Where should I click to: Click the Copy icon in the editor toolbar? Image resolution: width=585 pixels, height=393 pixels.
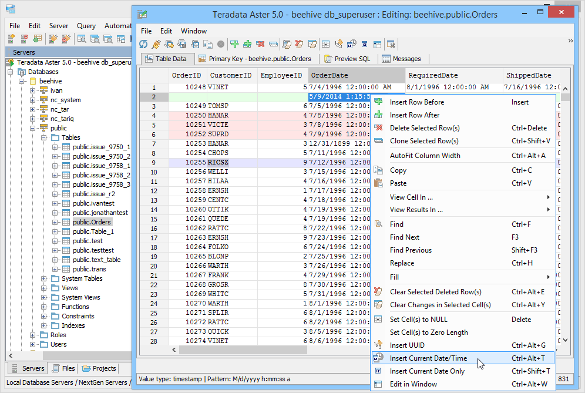[x=208, y=44]
